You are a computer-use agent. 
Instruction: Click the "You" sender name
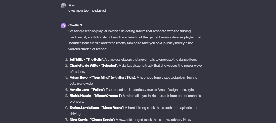coord(71,5)
